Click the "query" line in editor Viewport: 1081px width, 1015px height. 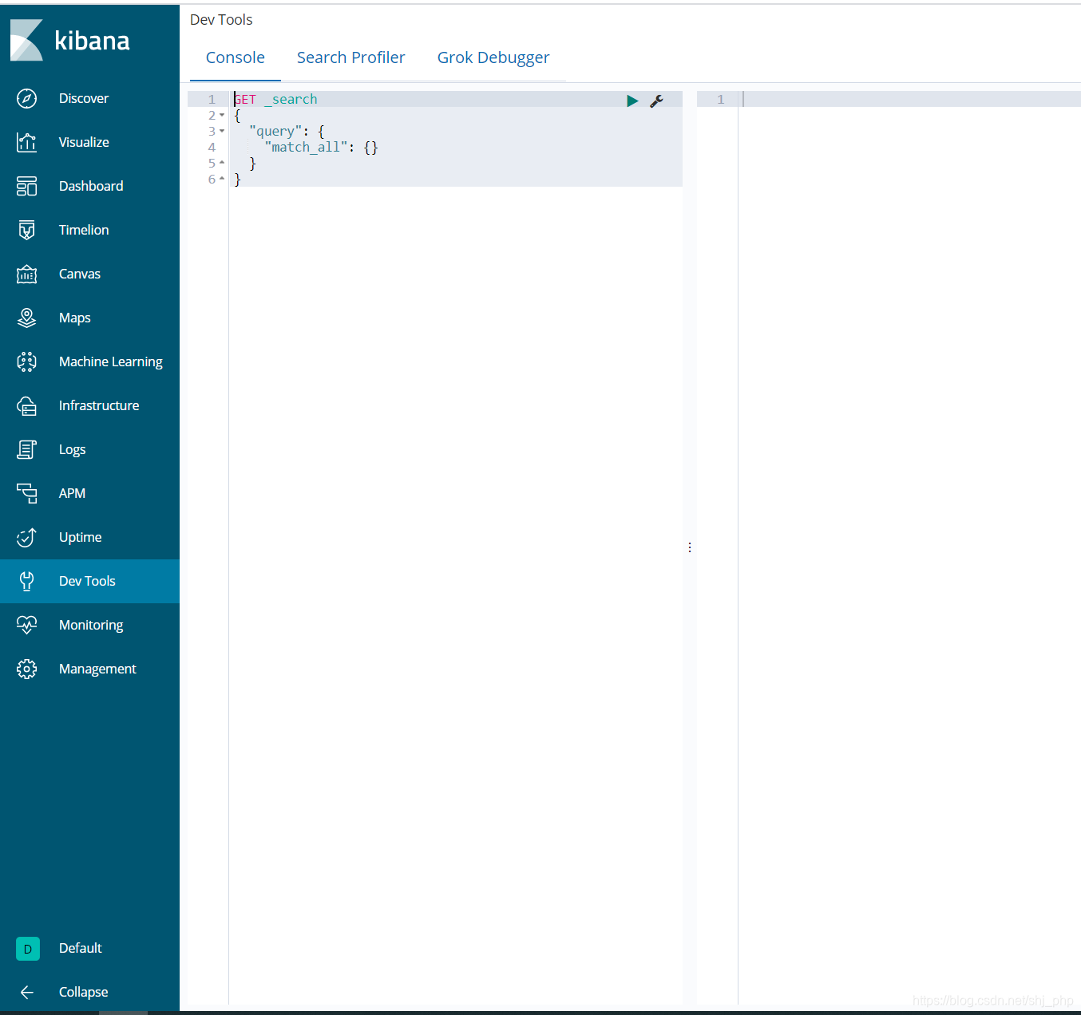[287, 131]
